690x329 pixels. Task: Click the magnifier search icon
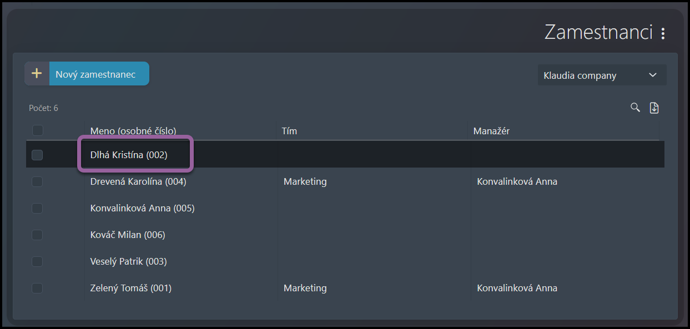[x=636, y=108]
